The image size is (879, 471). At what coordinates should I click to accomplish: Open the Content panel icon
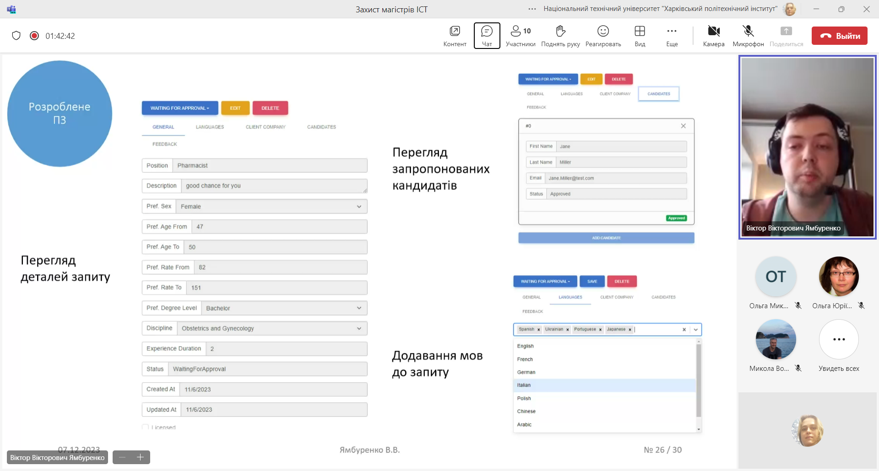pyautogui.click(x=455, y=31)
